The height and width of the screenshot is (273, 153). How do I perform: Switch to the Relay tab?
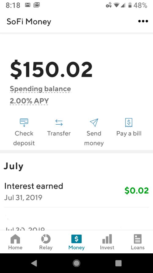tap(46, 242)
